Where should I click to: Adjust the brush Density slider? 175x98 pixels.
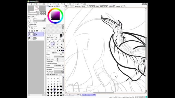click(59, 57)
